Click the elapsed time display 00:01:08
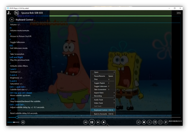189x132 pixels. coord(172,121)
